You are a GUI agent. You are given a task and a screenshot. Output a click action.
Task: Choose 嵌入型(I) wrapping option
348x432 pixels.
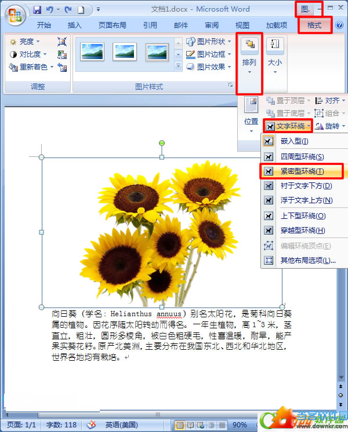pyautogui.click(x=304, y=141)
